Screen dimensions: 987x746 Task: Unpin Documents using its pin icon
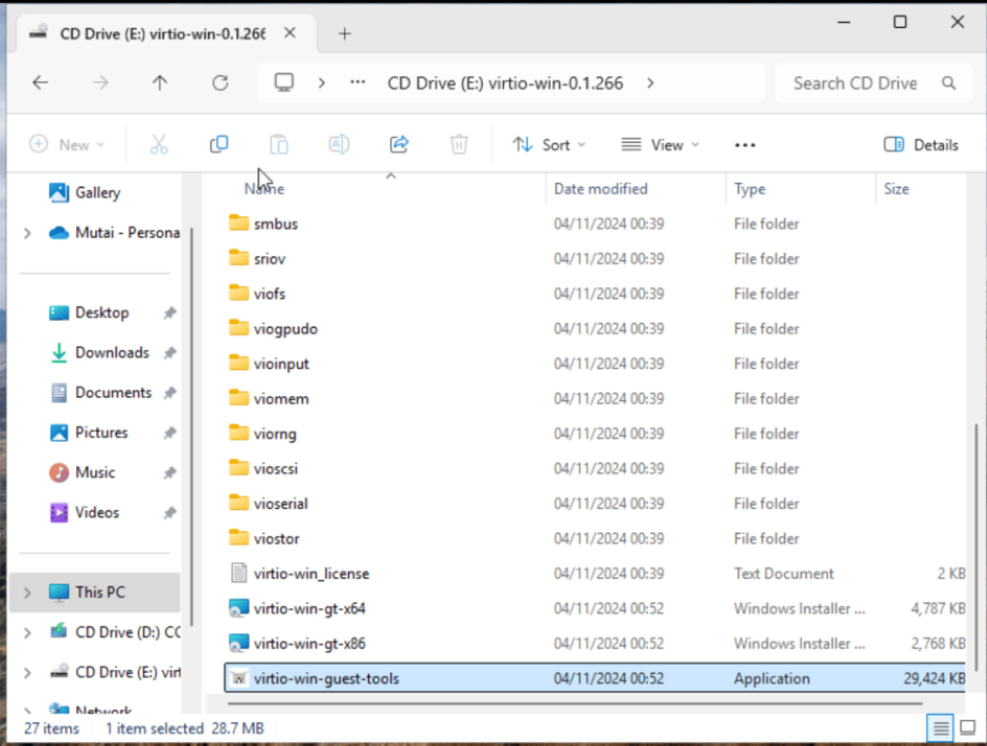click(170, 393)
